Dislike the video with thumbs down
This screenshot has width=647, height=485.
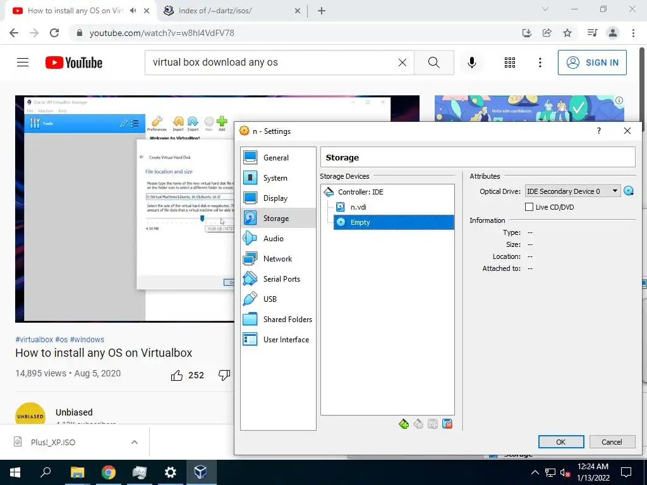click(224, 375)
